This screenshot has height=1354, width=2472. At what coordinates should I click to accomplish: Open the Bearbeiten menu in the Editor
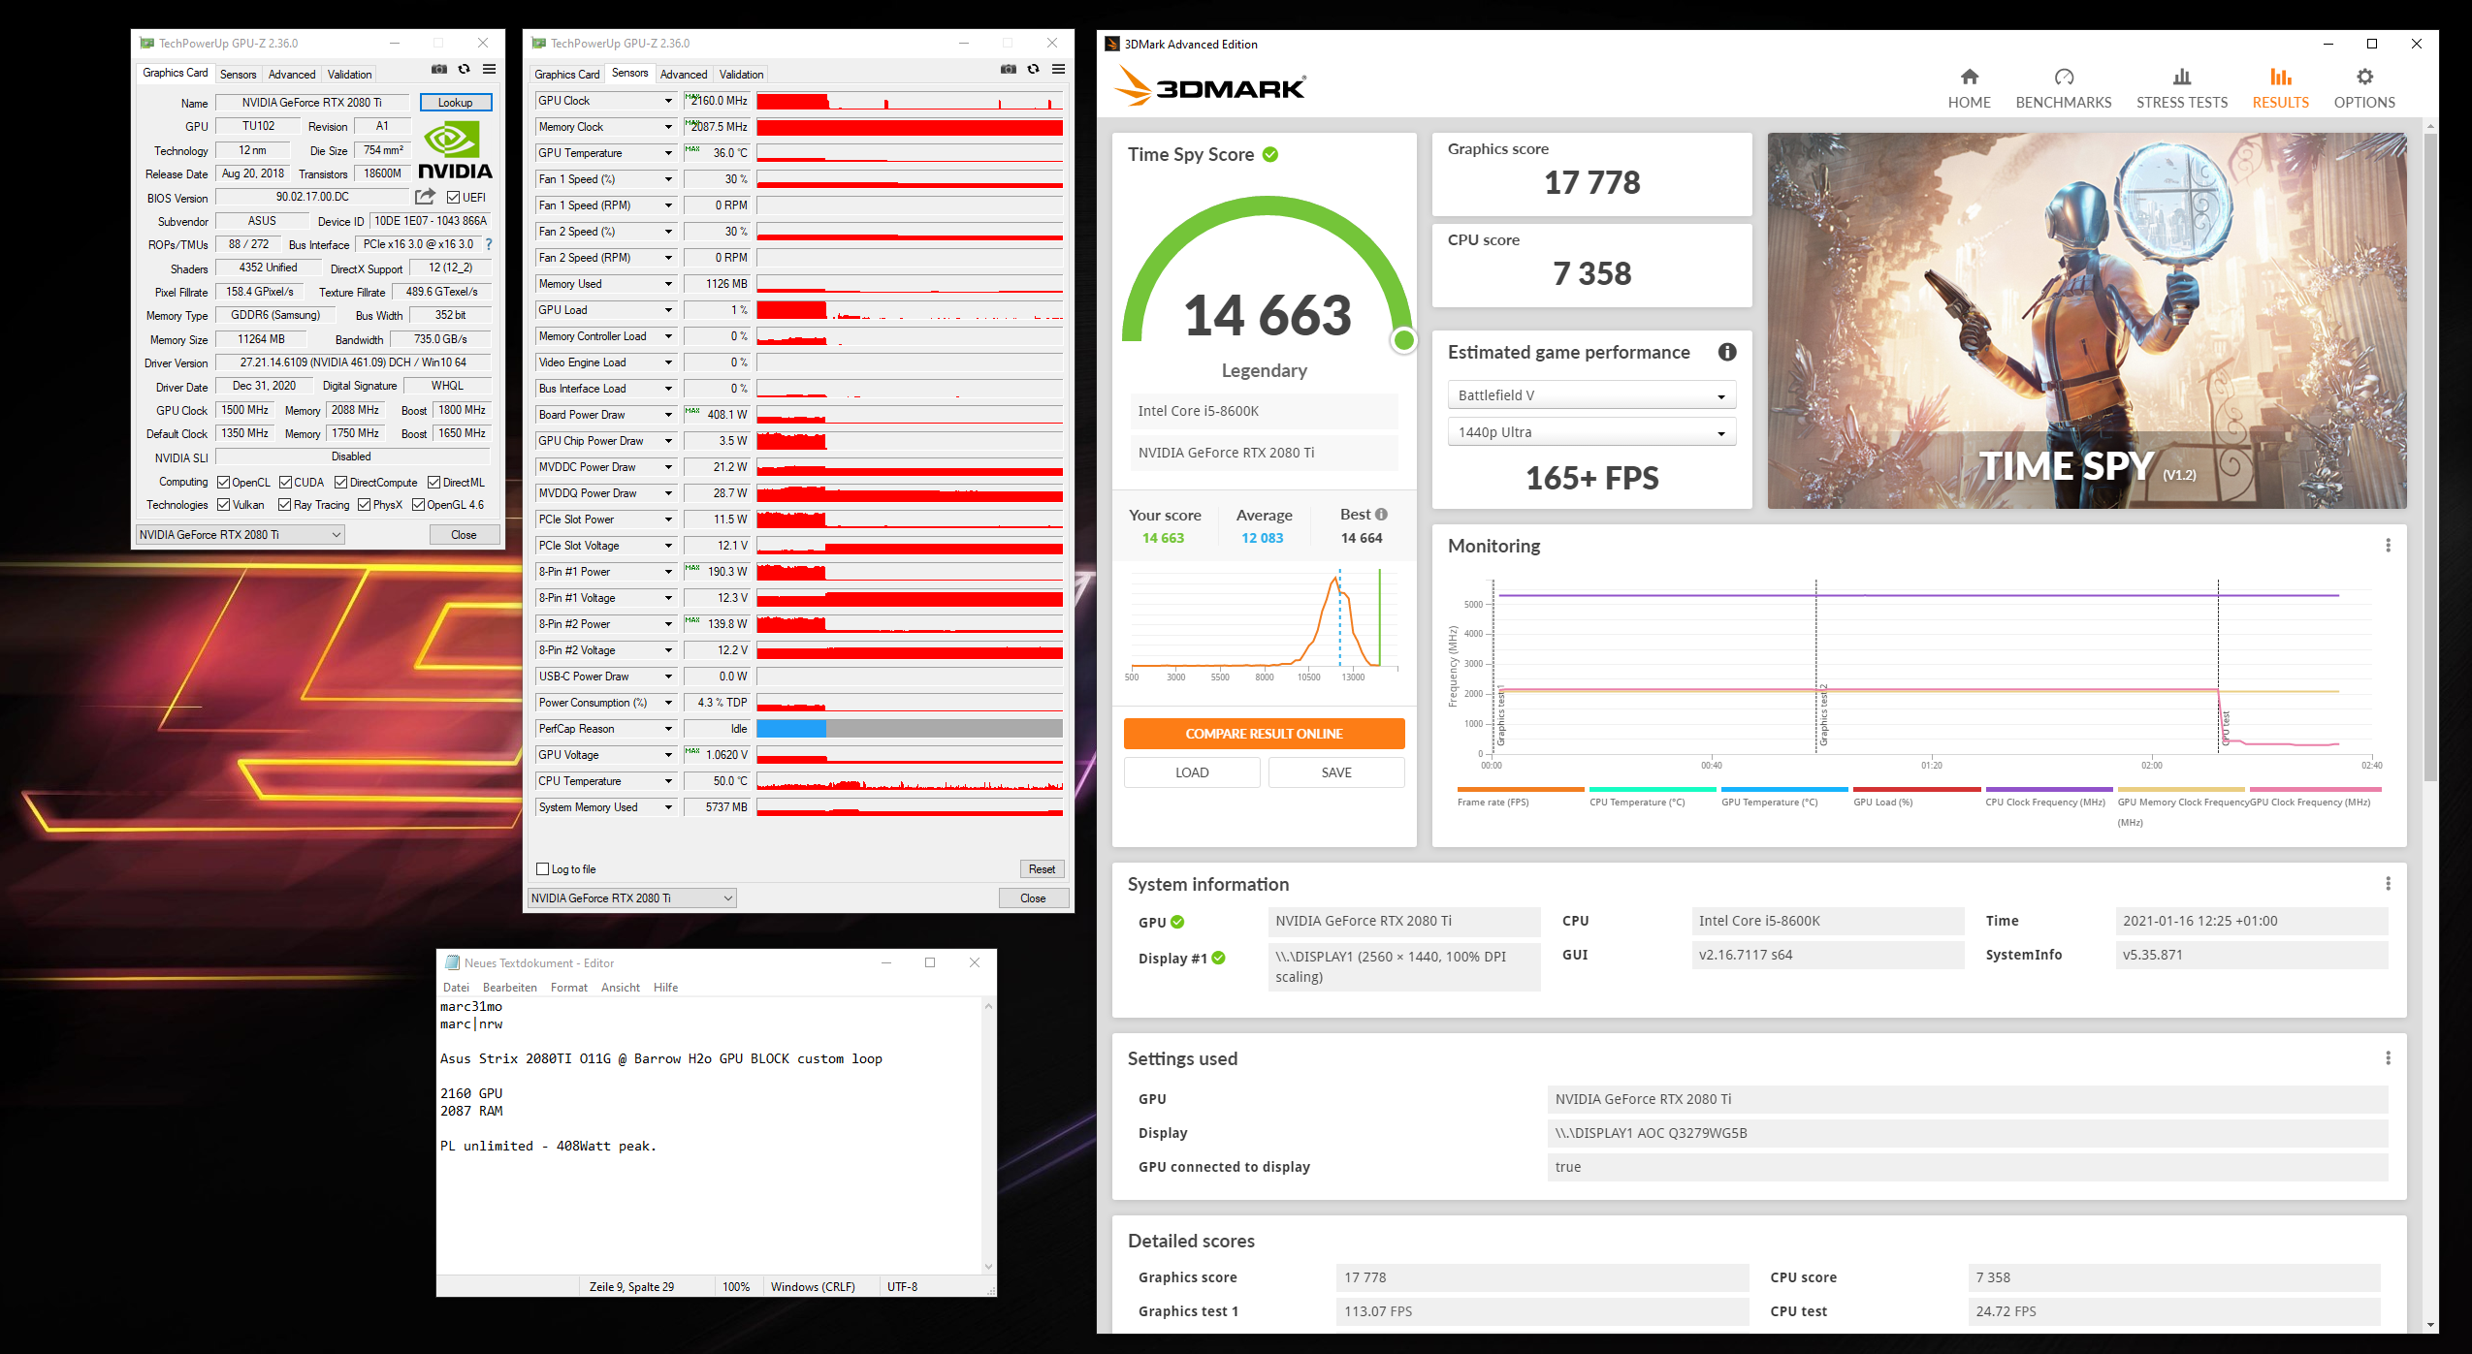(x=509, y=988)
